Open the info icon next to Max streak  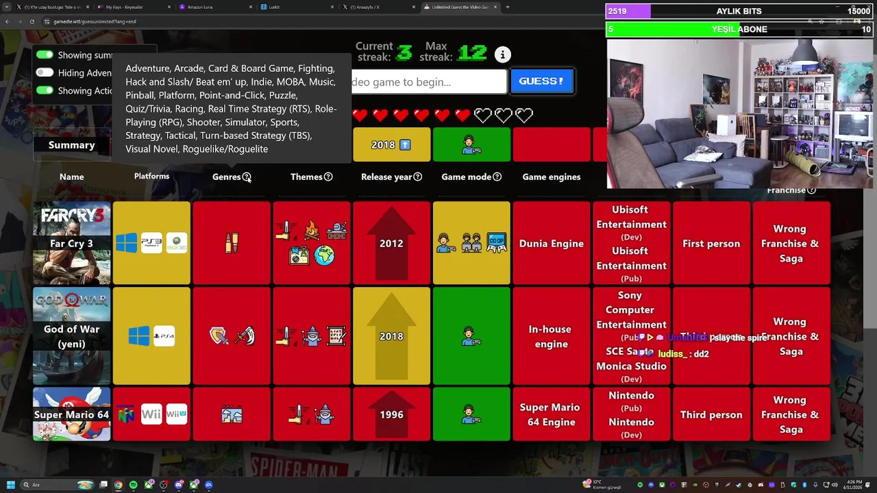(x=502, y=55)
